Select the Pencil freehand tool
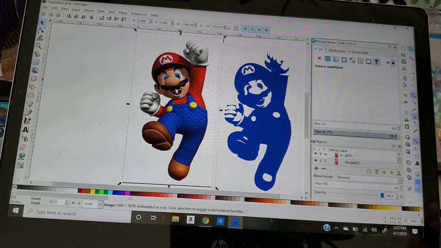Screen dimensions: 441x248 point(30,104)
